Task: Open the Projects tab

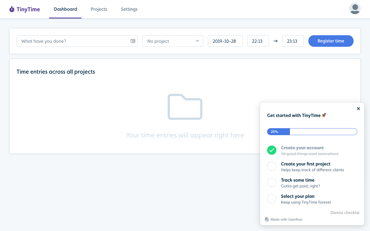Action: [x=99, y=9]
